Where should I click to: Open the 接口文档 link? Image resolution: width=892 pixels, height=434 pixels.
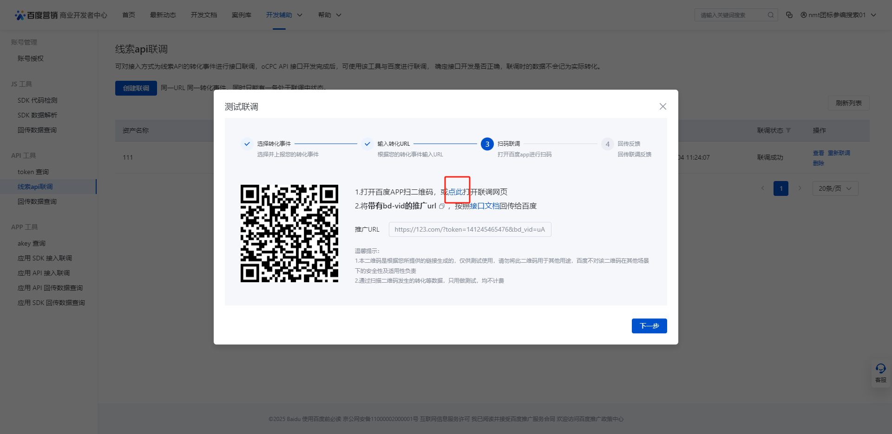[x=485, y=206]
